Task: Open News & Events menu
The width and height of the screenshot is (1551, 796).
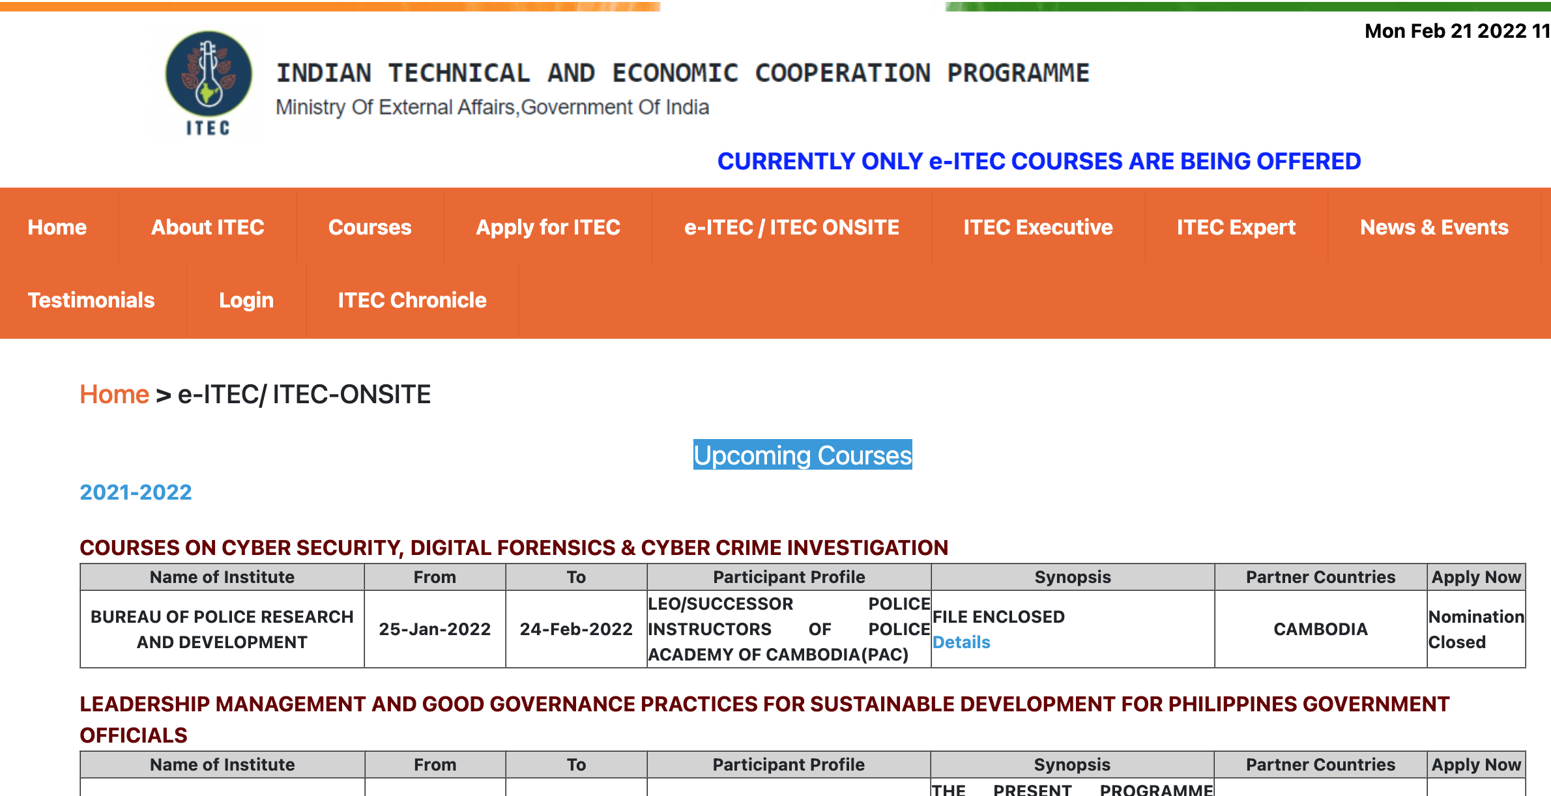Action: (1434, 227)
